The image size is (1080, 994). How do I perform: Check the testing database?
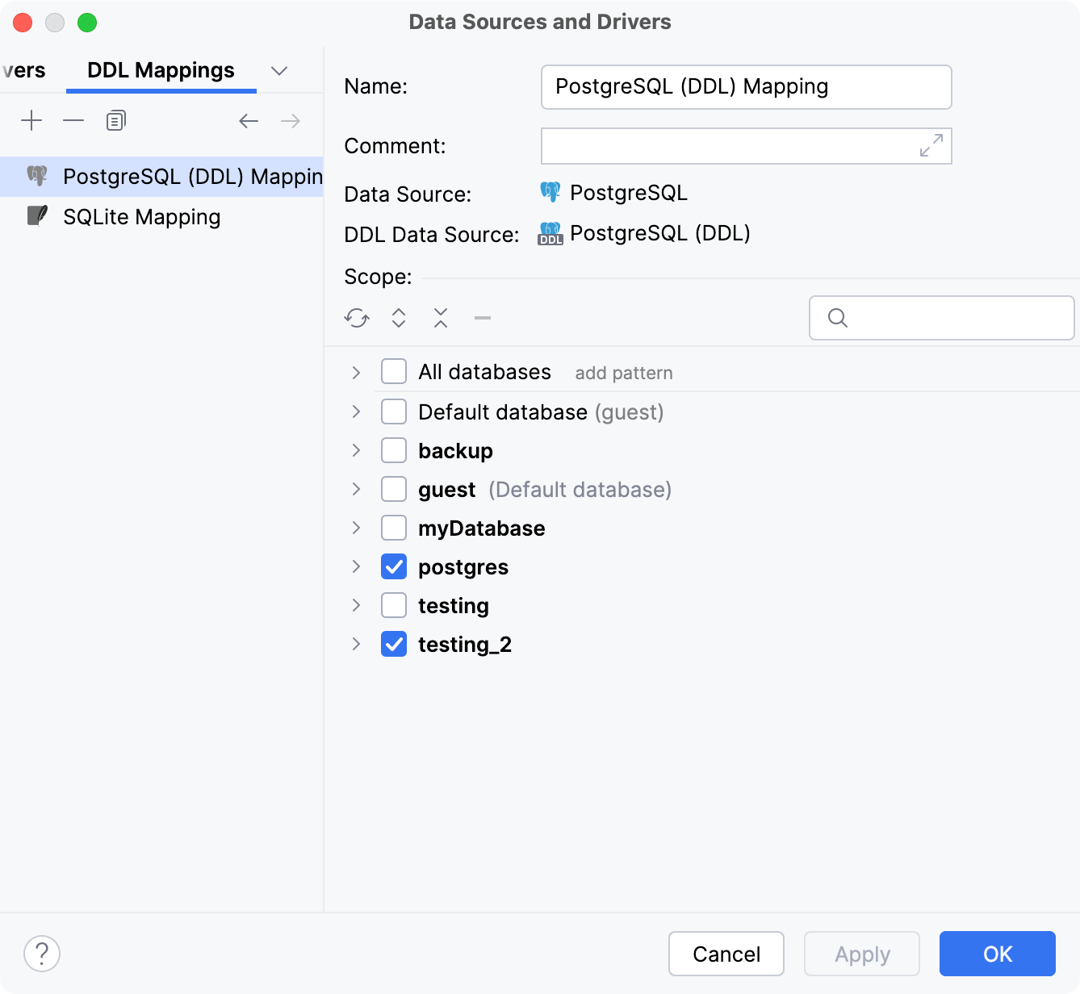(x=393, y=605)
